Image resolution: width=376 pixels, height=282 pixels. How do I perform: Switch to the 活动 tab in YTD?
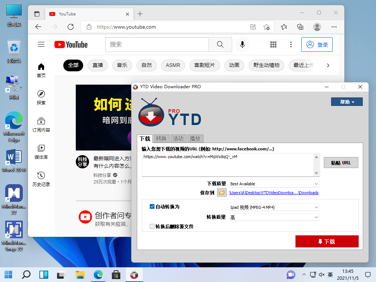[x=178, y=139]
